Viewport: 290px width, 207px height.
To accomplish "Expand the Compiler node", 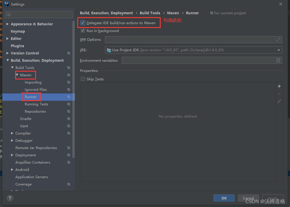I will pos(12,133).
